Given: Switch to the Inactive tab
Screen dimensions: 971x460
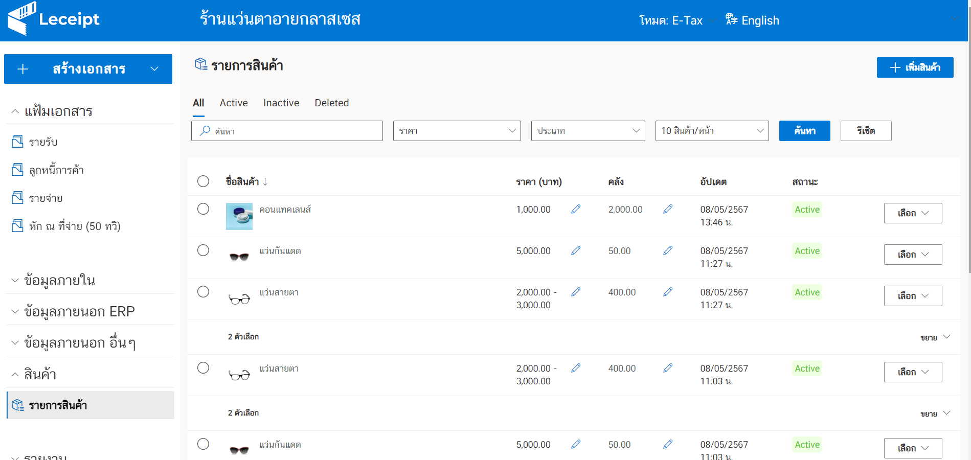Looking at the screenshot, I should 281,103.
